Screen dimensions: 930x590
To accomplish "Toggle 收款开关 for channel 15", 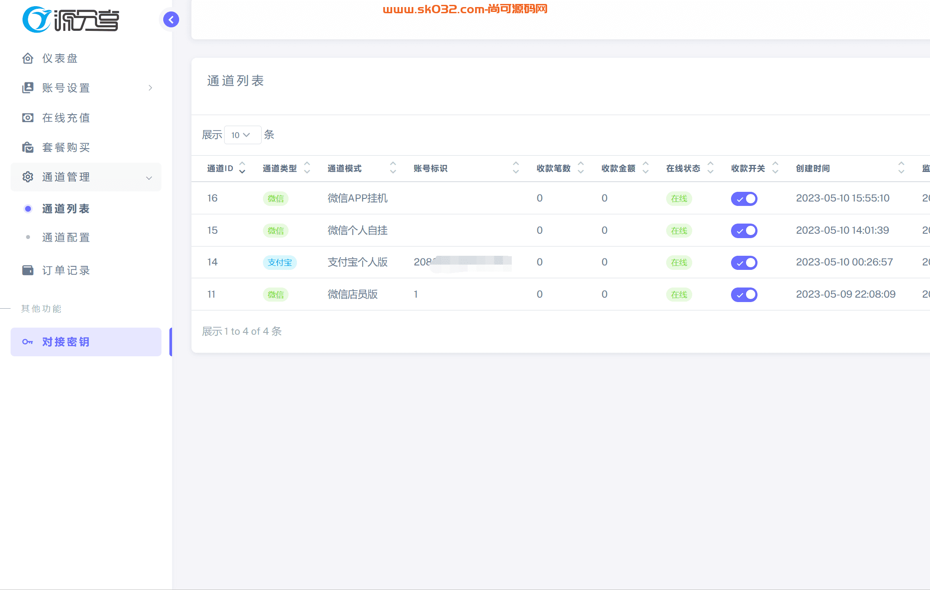I will pos(744,231).
